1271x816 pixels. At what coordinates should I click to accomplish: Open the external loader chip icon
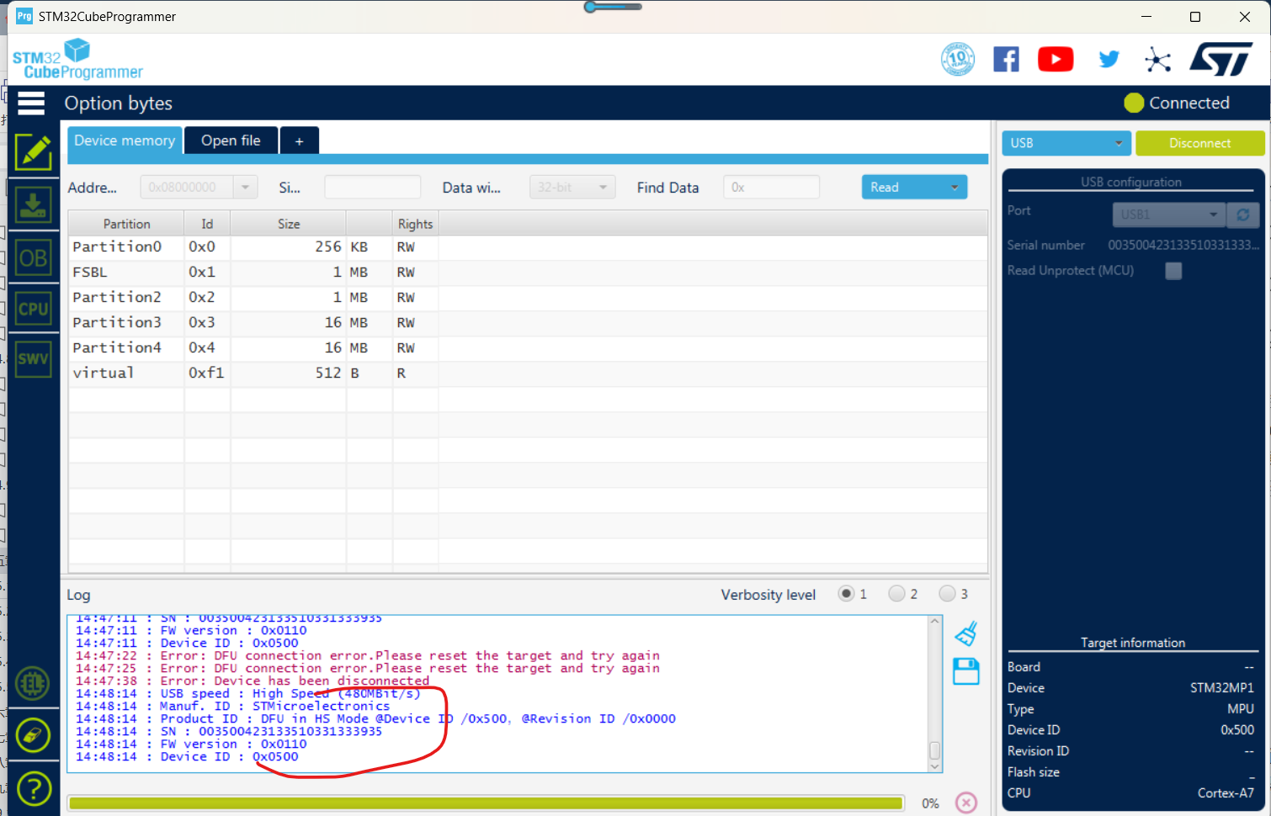coord(33,683)
